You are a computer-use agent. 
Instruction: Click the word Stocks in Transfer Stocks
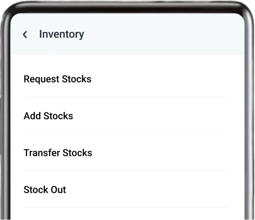(x=77, y=153)
